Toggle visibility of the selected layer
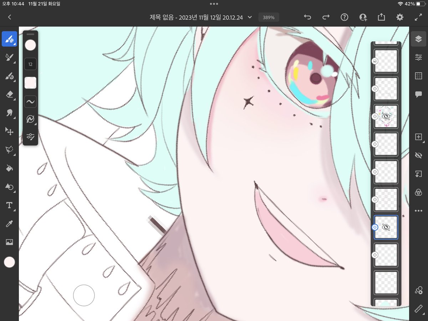The height and width of the screenshot is (321, 428). tap(419, 156)
